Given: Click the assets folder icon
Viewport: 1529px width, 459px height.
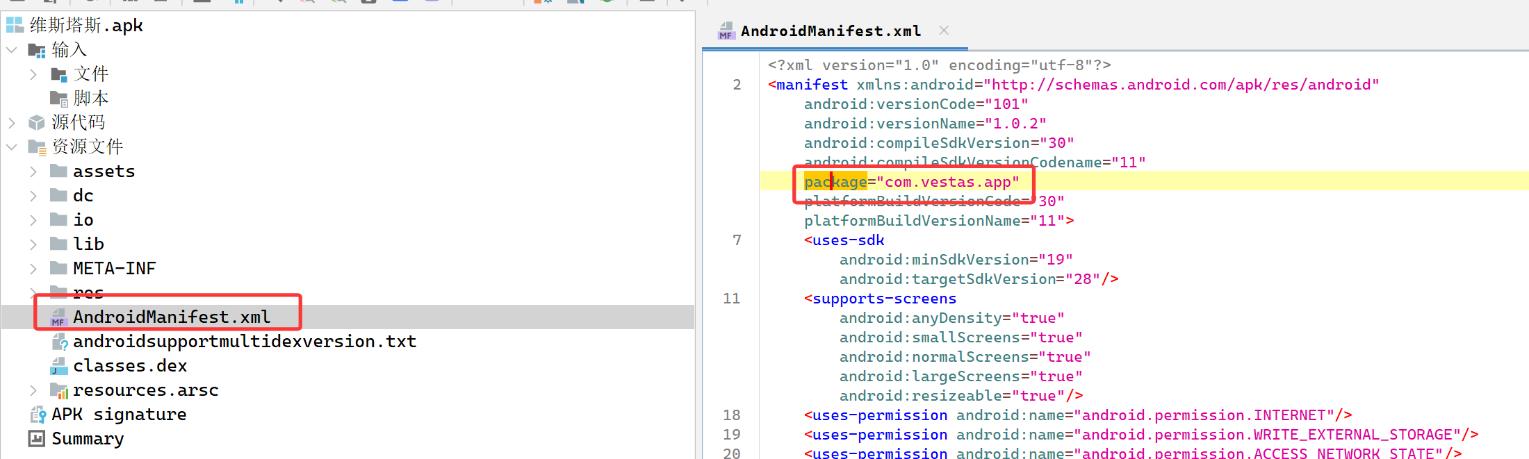Looking at the screenshot, I should point(59,171).
